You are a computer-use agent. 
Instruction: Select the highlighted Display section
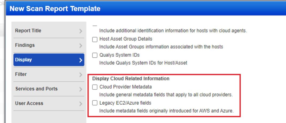tap(49, 60)
